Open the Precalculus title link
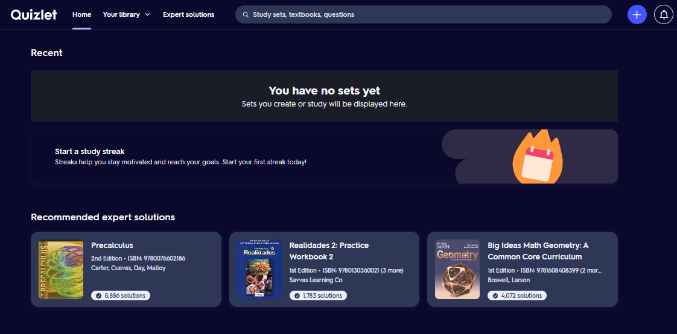The width and height of the screenshot is (677, 334). click(x=112, y=246)
